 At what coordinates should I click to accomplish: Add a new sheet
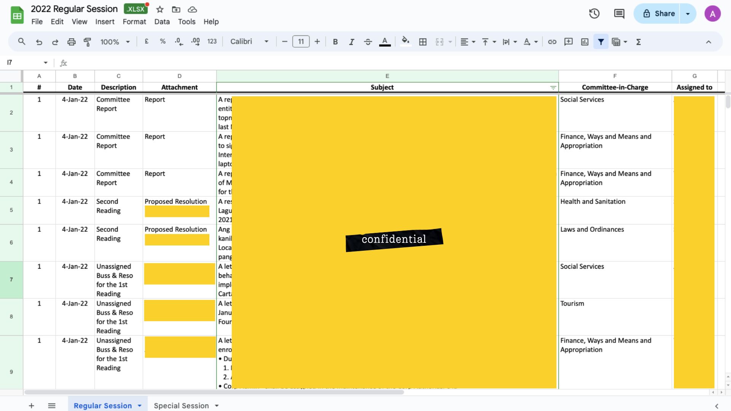[32, 406]
